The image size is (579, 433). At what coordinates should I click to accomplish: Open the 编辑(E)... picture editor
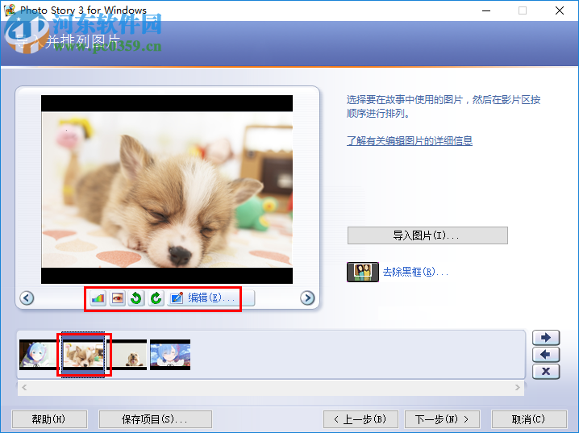click(210, 298)
